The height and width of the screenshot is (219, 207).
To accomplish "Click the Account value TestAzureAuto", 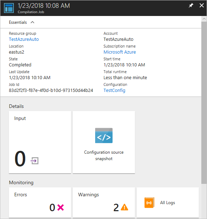I will [118, 39].
